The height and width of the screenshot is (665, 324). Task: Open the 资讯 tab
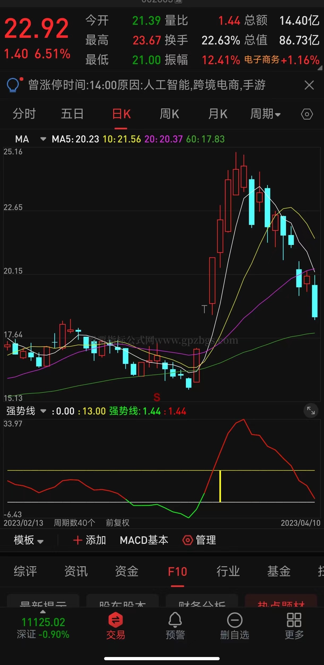76,572
